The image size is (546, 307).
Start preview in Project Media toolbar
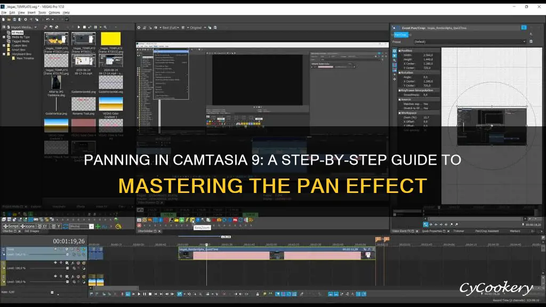point(79,27)
